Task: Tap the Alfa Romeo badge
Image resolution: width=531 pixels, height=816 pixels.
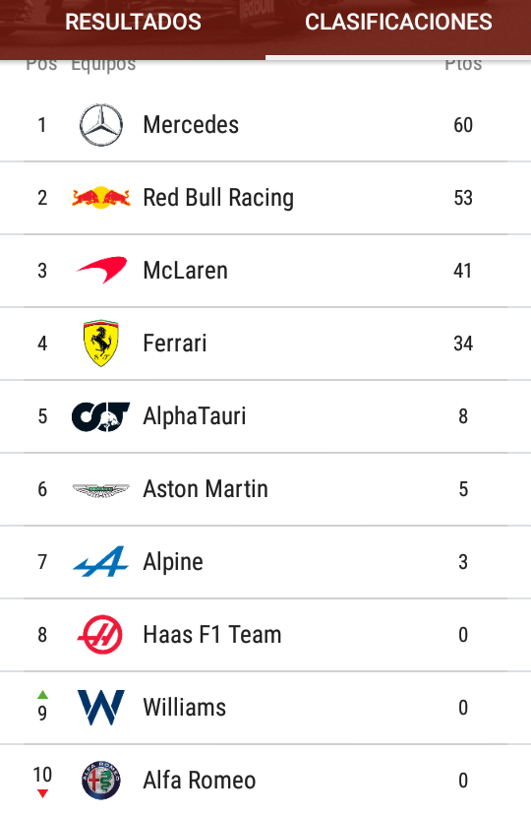Action: click(x=101, y=781)
